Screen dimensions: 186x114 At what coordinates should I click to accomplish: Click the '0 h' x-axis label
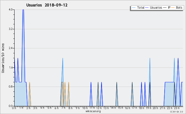pyautogui.click(x=14, y=108)
